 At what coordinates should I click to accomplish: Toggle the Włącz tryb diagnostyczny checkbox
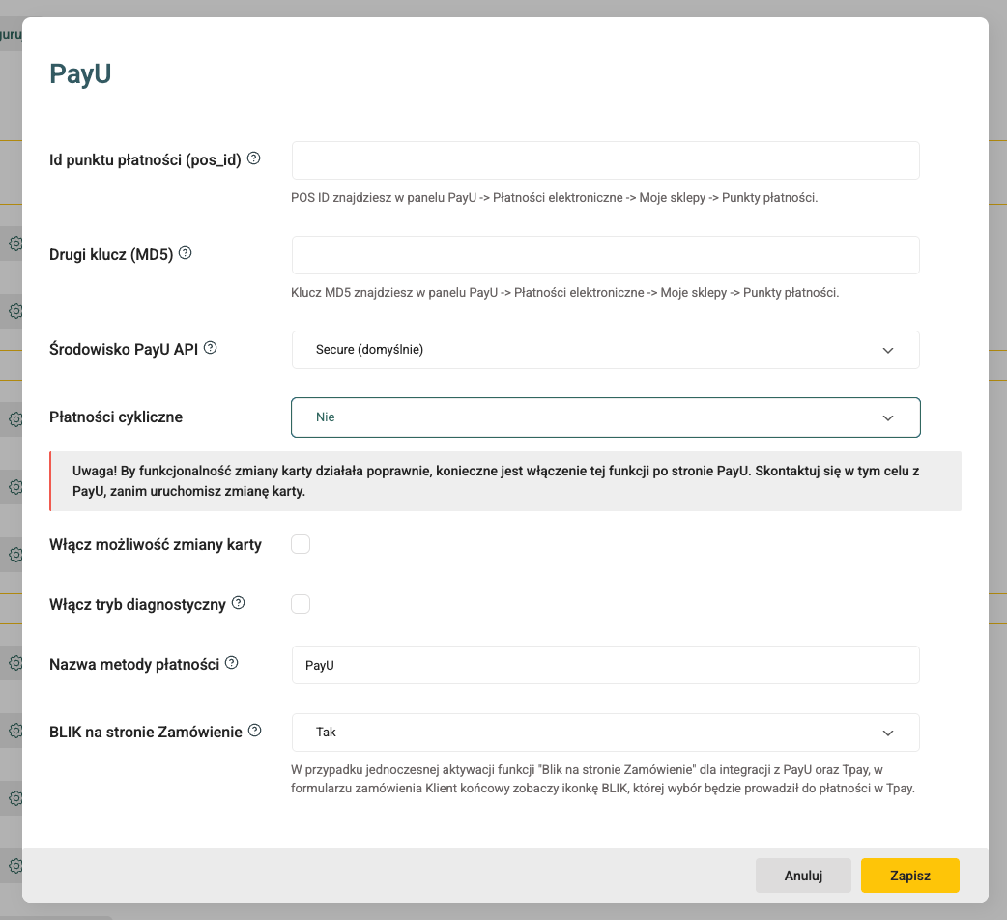[x=301, y=604]
